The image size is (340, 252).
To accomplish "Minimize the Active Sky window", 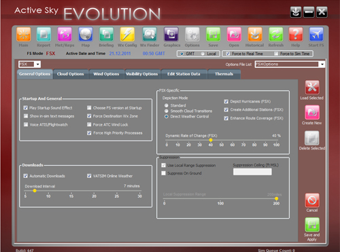I will tap(309, 12).
